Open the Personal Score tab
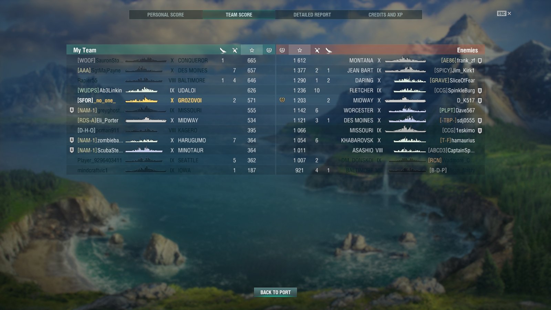 tap(166, 14)
